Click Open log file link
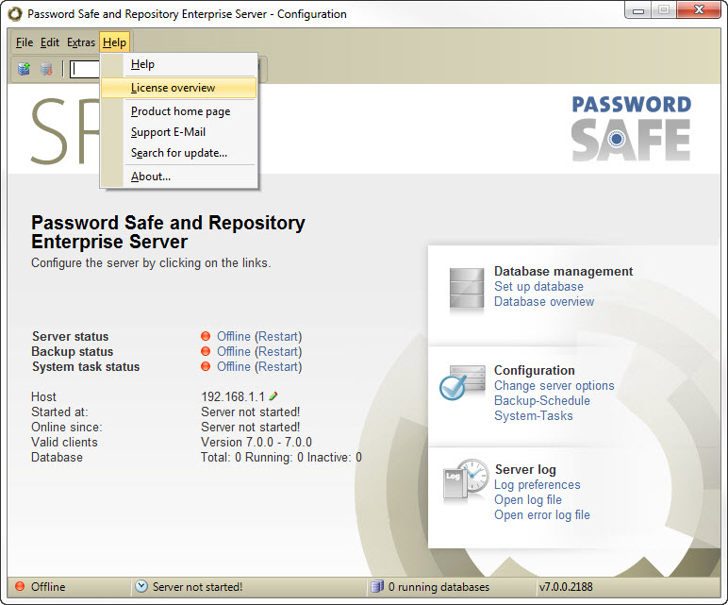 point(528,500)
